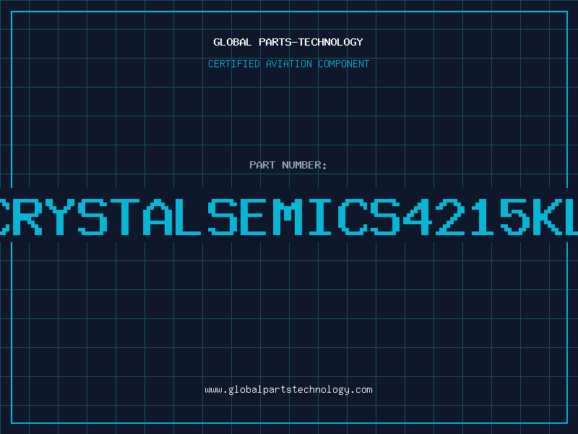Viewport: 578px width, 434px height.
Task: Open the www.globalpartstechnology.com website link
Action: (x=288, y=390)
